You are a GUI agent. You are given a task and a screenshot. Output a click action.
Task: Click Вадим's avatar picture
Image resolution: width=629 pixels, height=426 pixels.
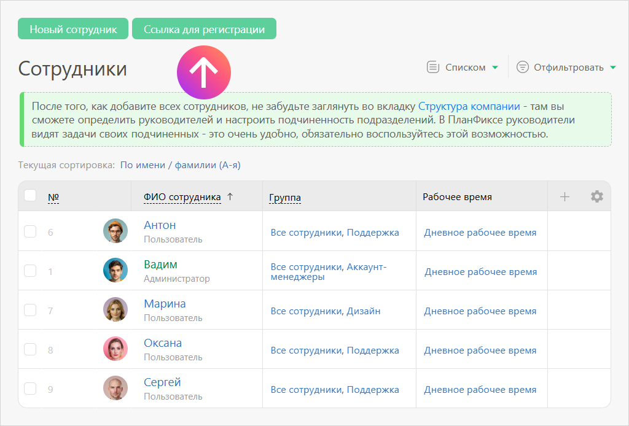[115, 270]
